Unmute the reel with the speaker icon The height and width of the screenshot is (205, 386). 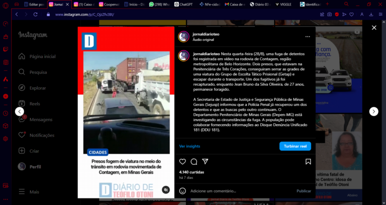click(166, 189)
